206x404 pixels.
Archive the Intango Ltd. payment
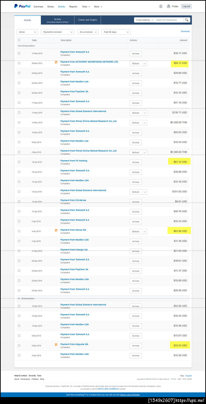pyautogui.click(x=136, y=251)
